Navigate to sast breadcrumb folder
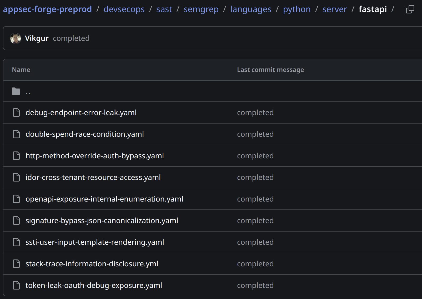Screen dimensions: 422x299 click(164, 9)
